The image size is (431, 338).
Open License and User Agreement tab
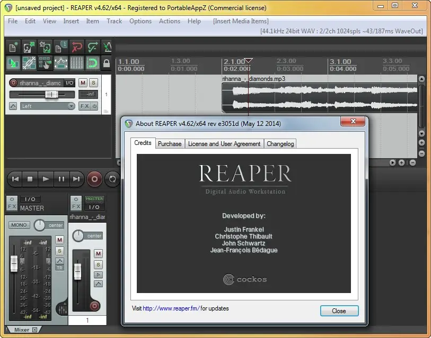pos(224,144)
